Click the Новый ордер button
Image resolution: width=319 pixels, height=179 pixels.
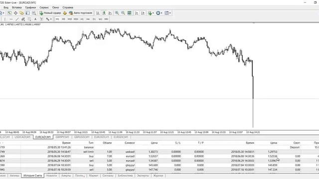tap(50, 13)
